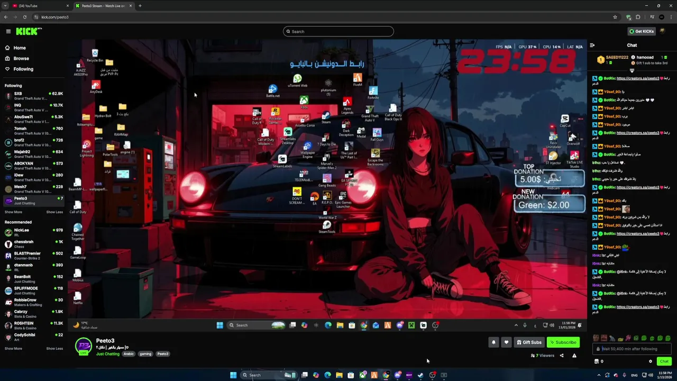Viewport: 677px width, 381px height.
Task: Click the browser address bar URL
Action: pos(55,17)
